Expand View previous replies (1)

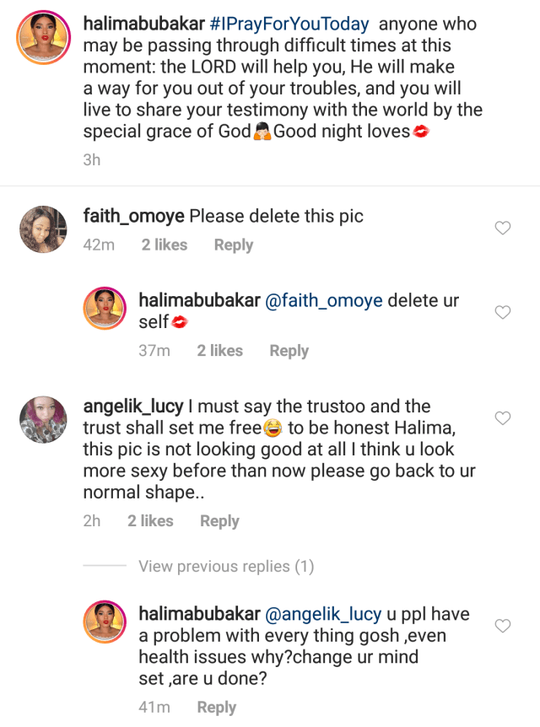[x=225, y=567]
